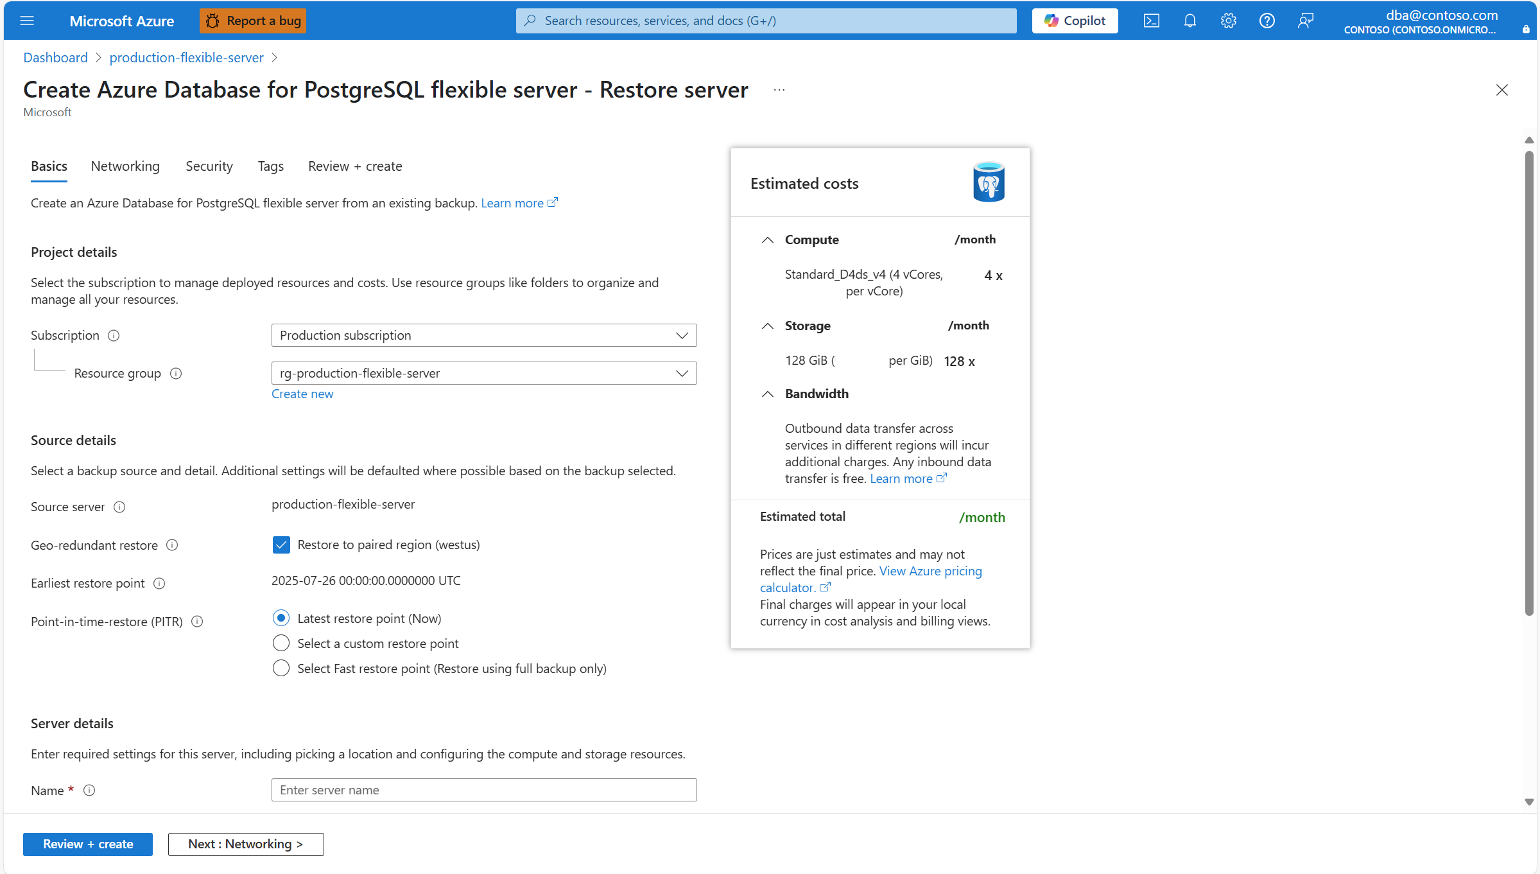Select a custom restore point option
The image size is (1540, 874).
pyautogui.click(x=281, y=643)
